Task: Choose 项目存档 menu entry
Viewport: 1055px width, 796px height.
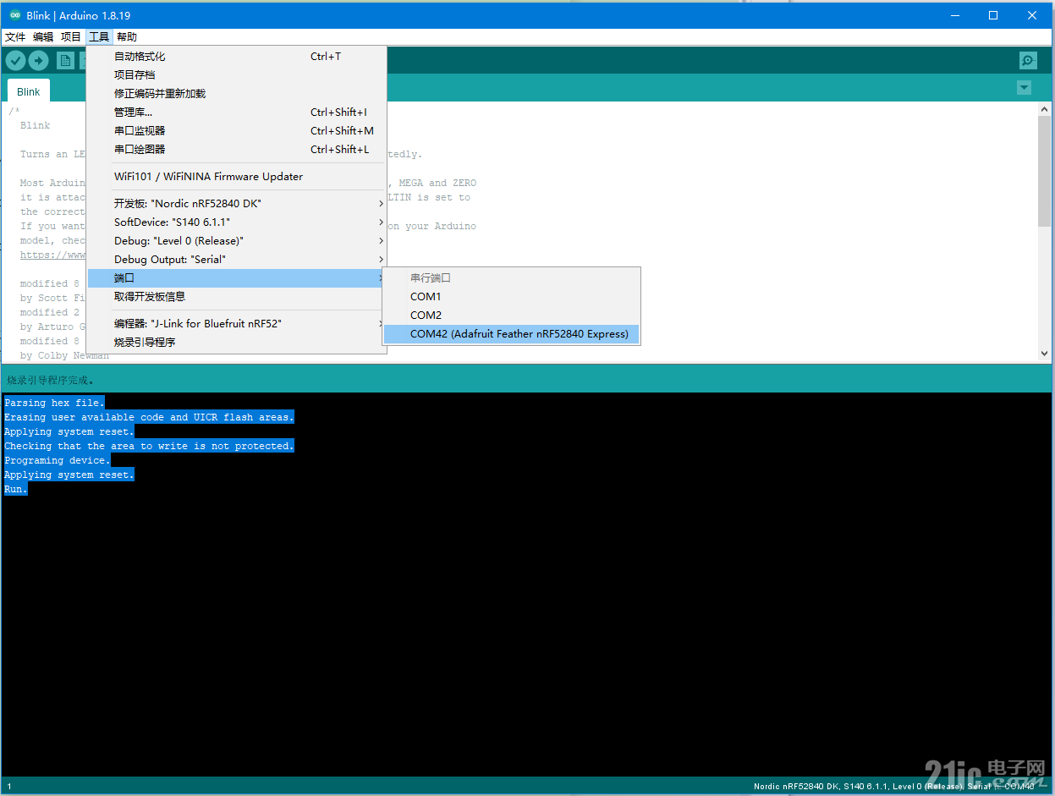Action: click(x=237, y=75)
